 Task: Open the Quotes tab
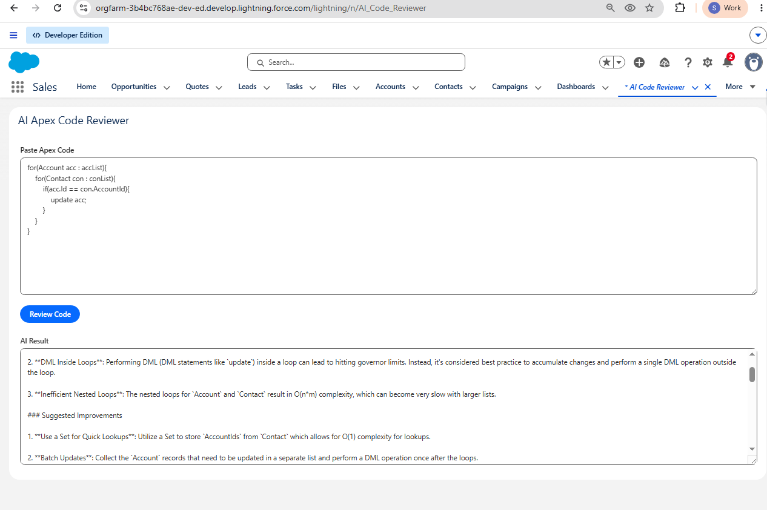pos(198,87)
